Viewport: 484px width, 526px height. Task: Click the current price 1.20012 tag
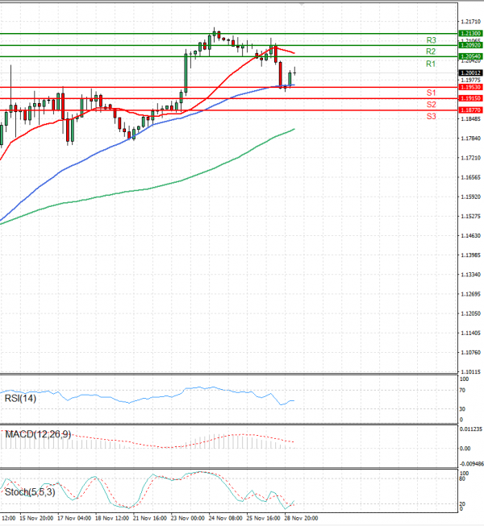[470, 72]
